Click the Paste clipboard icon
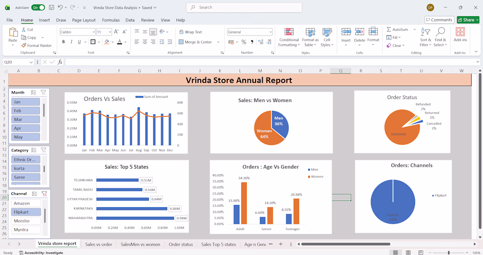This screenshot has width=483, height=255. [x=13, y=32]
